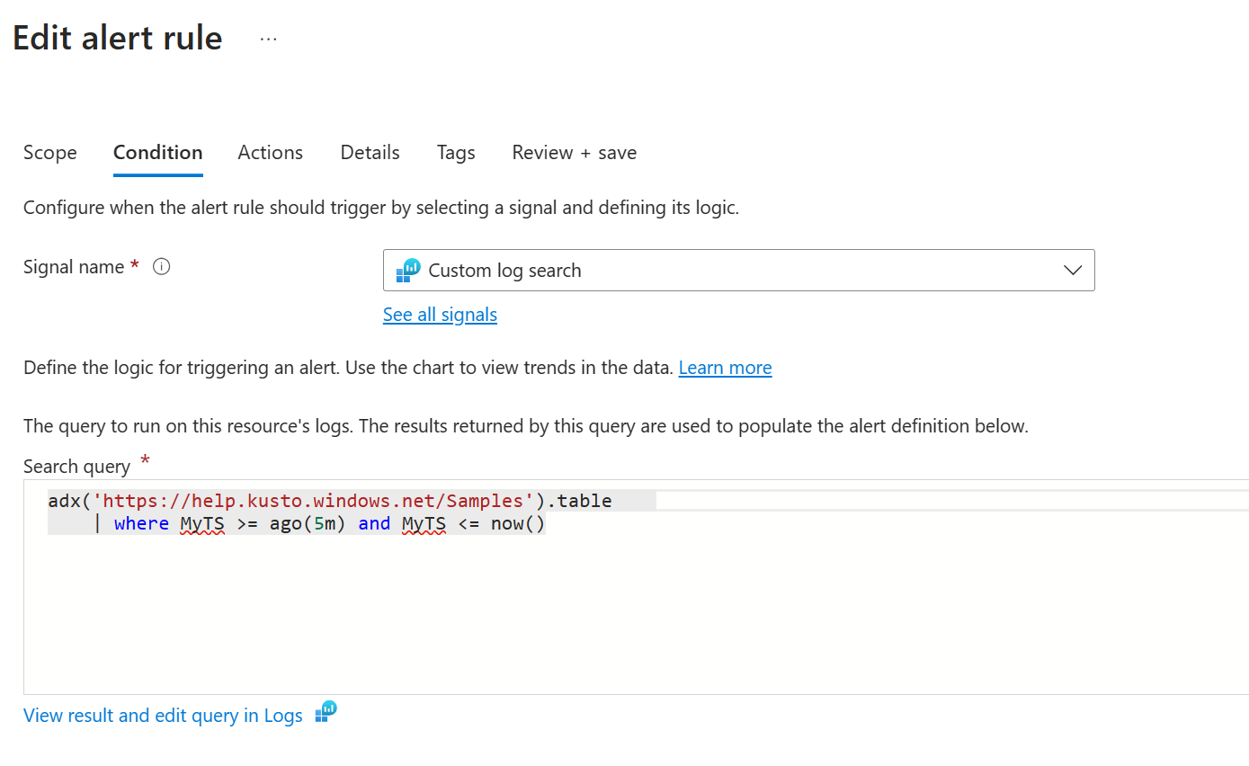Image resolution: width=1249 pixels, height=766 pixels.
Task: Click the See all signals link
Action: click(x=440, y=314)
